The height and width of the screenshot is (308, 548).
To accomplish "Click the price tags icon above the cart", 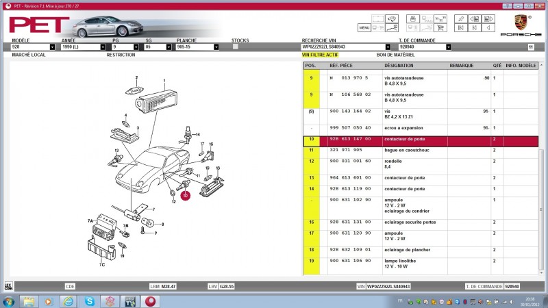I will (x=440, y=19).
